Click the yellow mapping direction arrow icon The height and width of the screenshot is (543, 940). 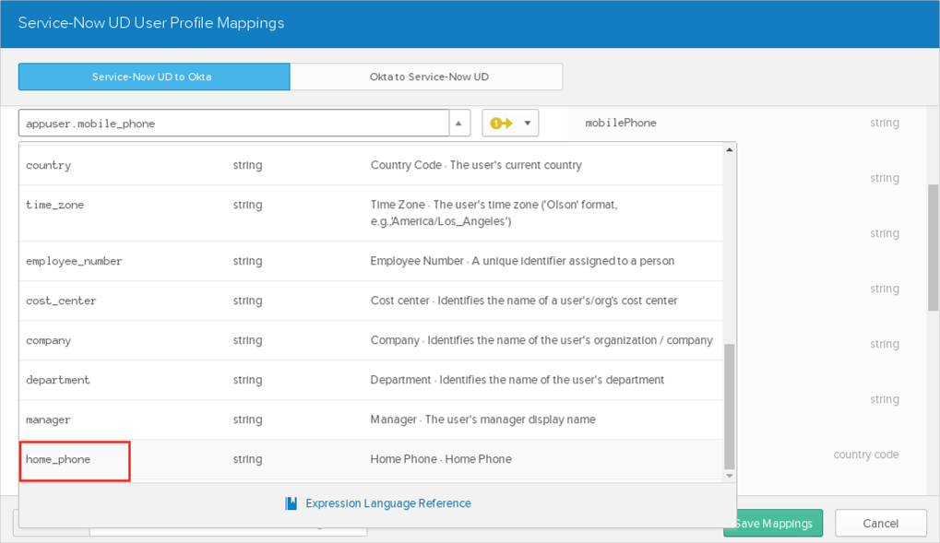(x=501, y=124)
